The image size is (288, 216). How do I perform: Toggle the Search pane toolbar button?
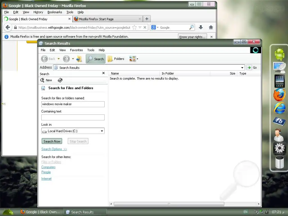click(96, 59)
